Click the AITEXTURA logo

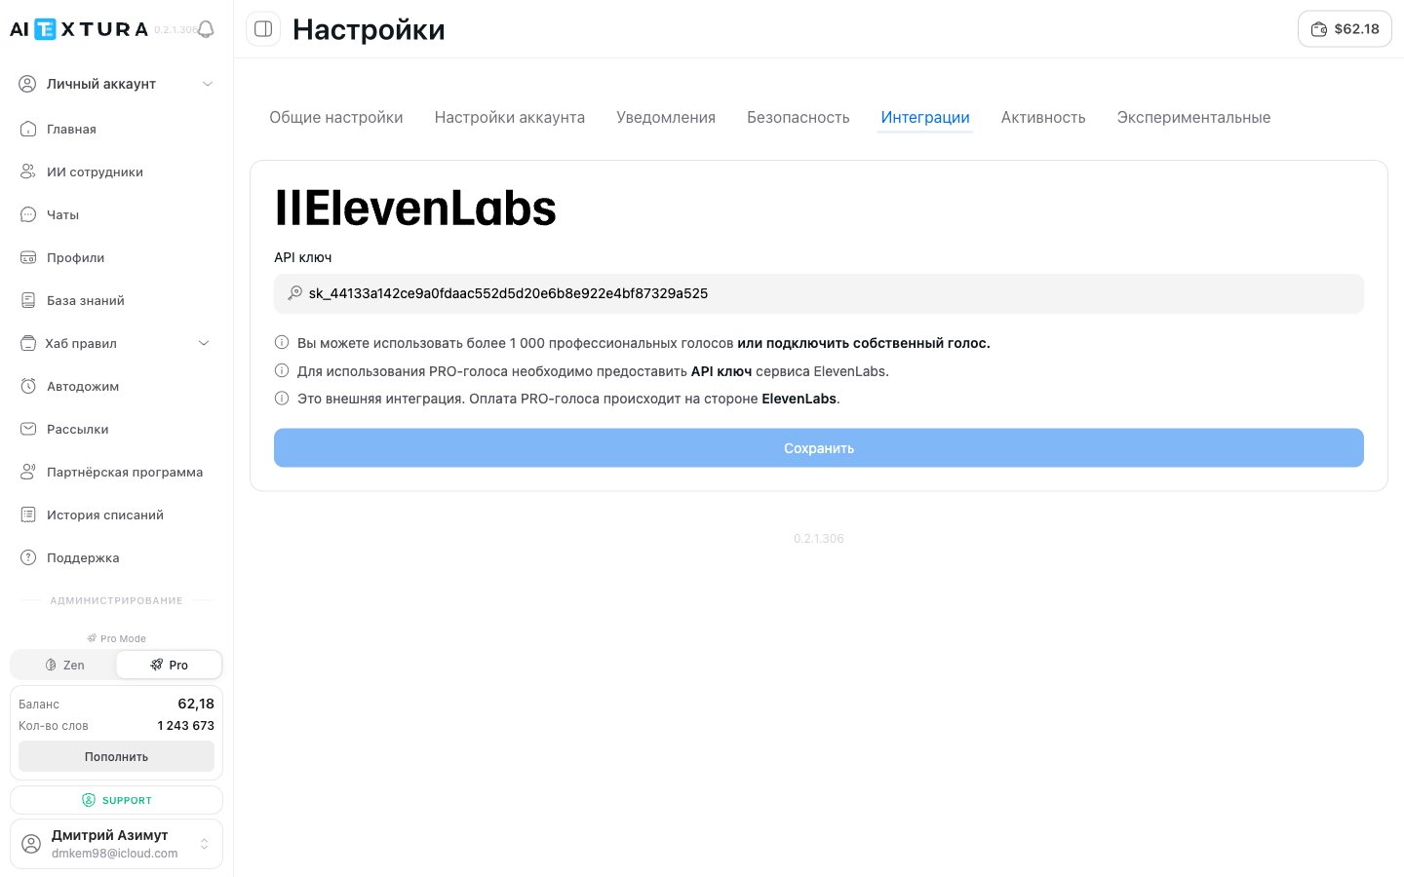79,29
